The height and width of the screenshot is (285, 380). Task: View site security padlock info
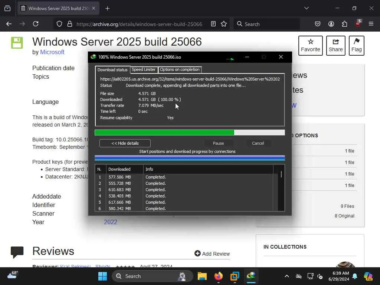69,24
